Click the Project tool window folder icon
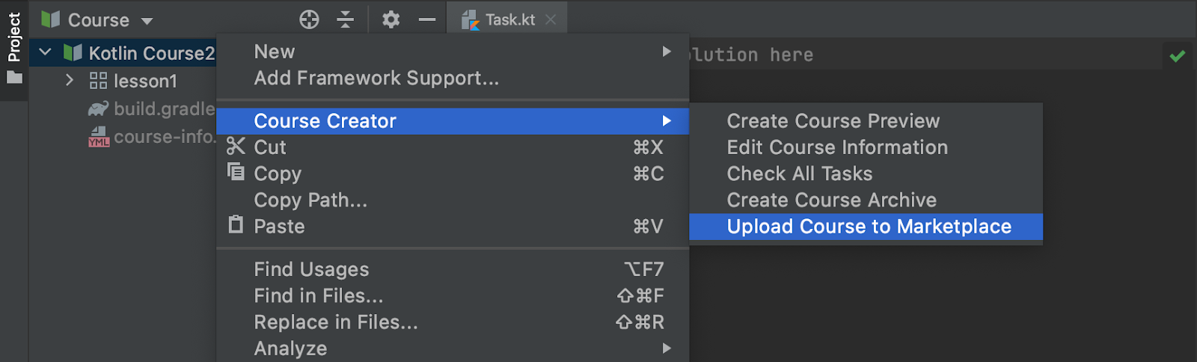Image resolution: width=1197 pixels, height=362 pixels. (x=14, y=78)
